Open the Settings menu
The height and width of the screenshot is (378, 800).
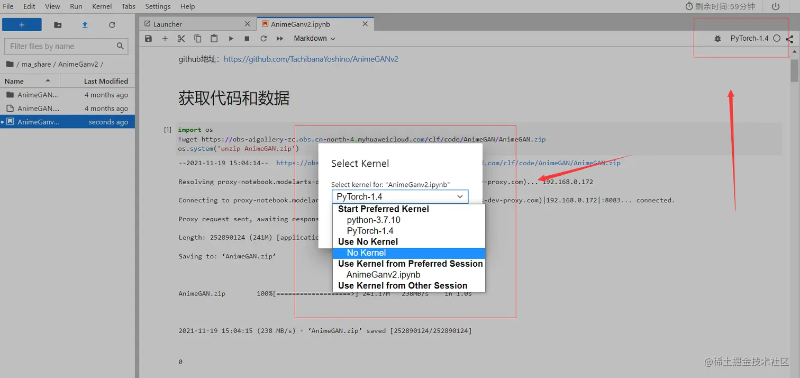pos(158,6)
